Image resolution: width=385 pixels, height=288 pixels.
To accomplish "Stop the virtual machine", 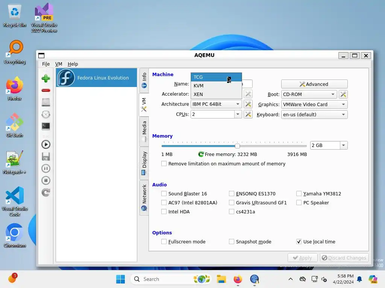I will tap(45, 180).
